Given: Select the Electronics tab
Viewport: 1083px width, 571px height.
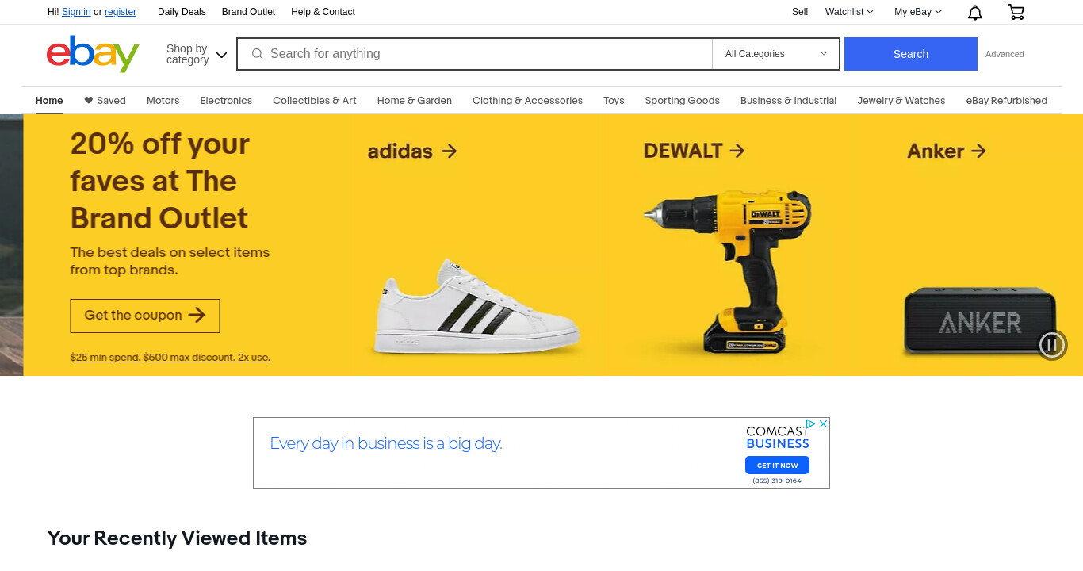Looking at the screenshot, I should 226,101.
